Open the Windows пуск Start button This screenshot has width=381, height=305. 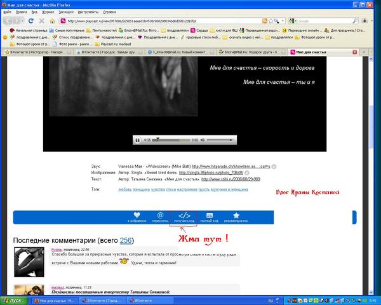click(x=14, y=301)
